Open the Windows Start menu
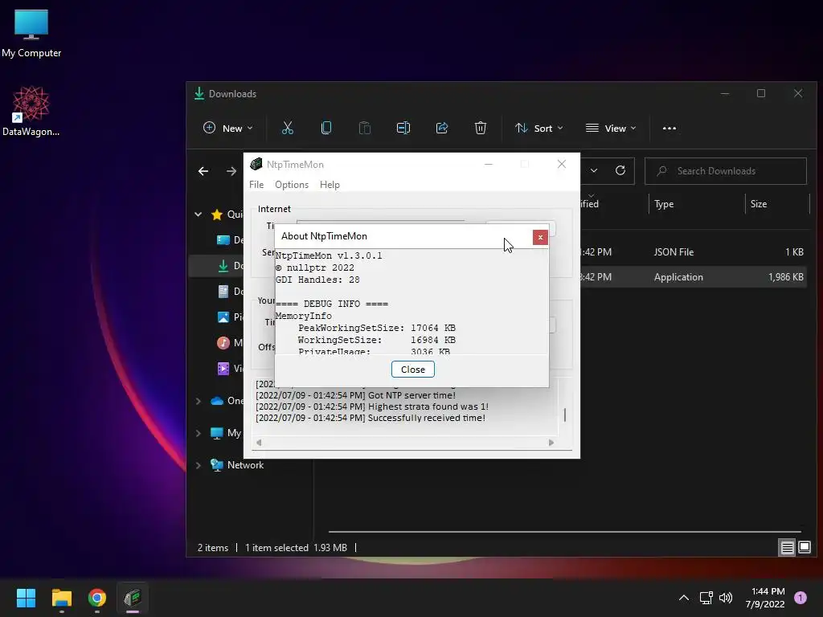 point(26,598)
